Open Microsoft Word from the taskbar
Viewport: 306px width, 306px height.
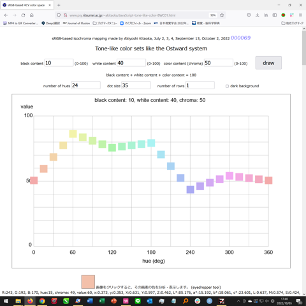(90, 301)
